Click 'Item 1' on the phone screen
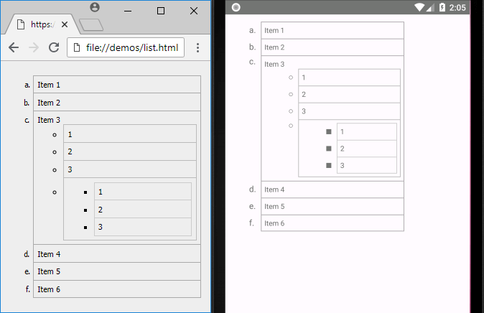The width and height of the screenshot is (484, 313). tap(332, 30)
